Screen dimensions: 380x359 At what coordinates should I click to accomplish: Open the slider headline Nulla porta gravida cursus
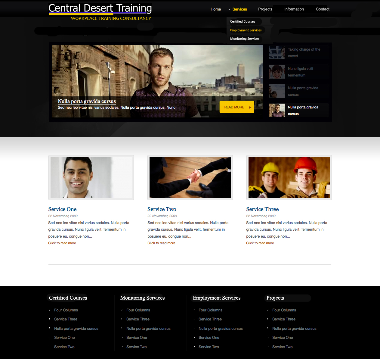[87, 101]
